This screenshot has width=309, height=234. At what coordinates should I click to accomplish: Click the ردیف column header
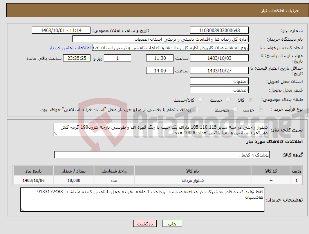click(296, 171)
